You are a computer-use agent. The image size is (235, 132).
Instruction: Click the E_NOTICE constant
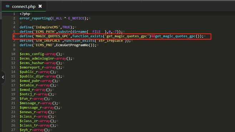76,19
